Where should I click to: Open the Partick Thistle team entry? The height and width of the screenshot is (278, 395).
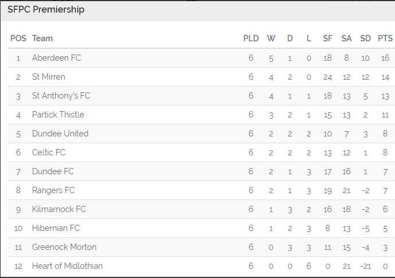pyautogui.click(x=58, y=115)
